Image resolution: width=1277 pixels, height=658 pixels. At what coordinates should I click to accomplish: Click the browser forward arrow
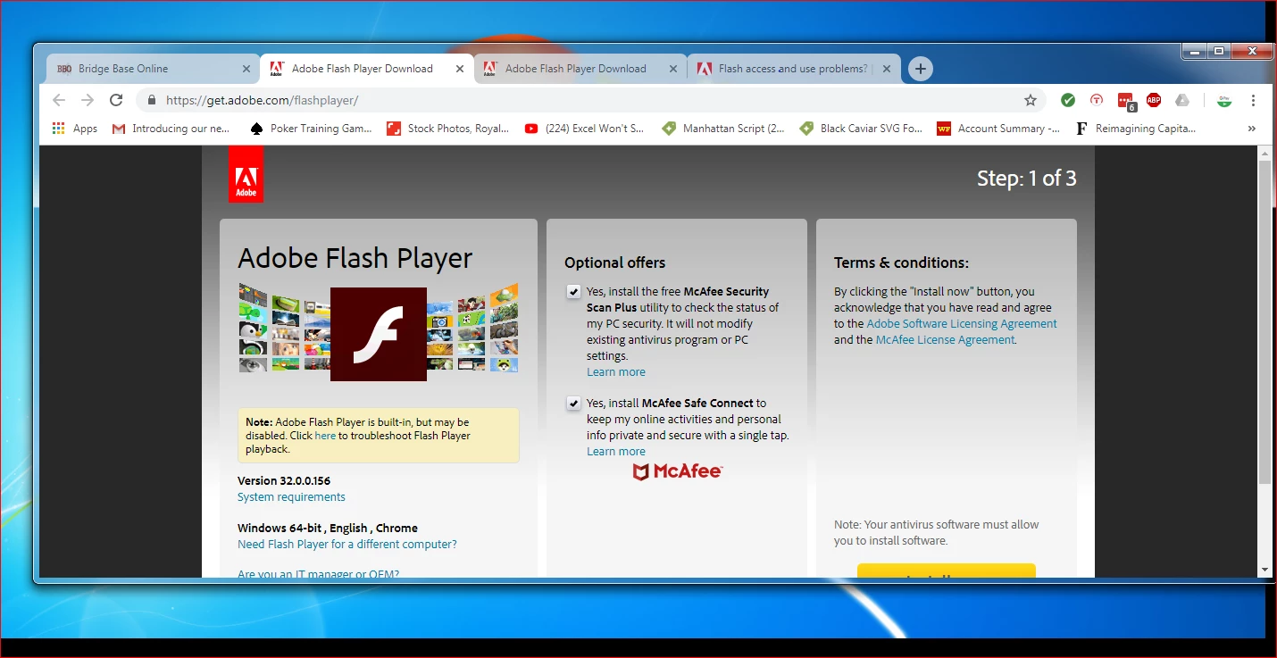(88, 100)
